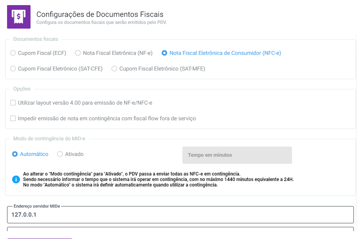Choose Nota Fiscal Eletrônica (NF-e)
Viewport: 357px width, 239px height.
pyautogui.click(x=78, y=53)
